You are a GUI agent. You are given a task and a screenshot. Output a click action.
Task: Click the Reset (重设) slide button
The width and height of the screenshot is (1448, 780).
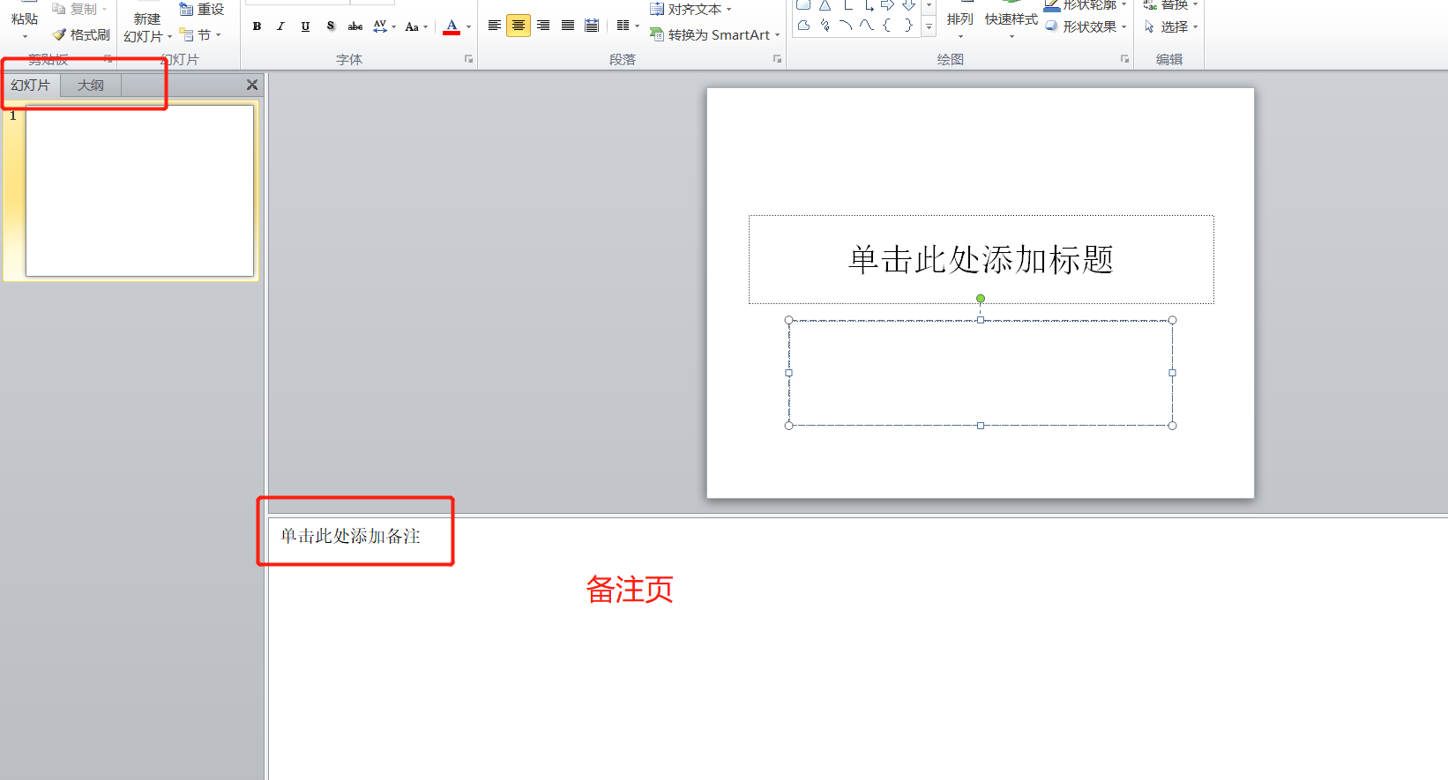202,10
